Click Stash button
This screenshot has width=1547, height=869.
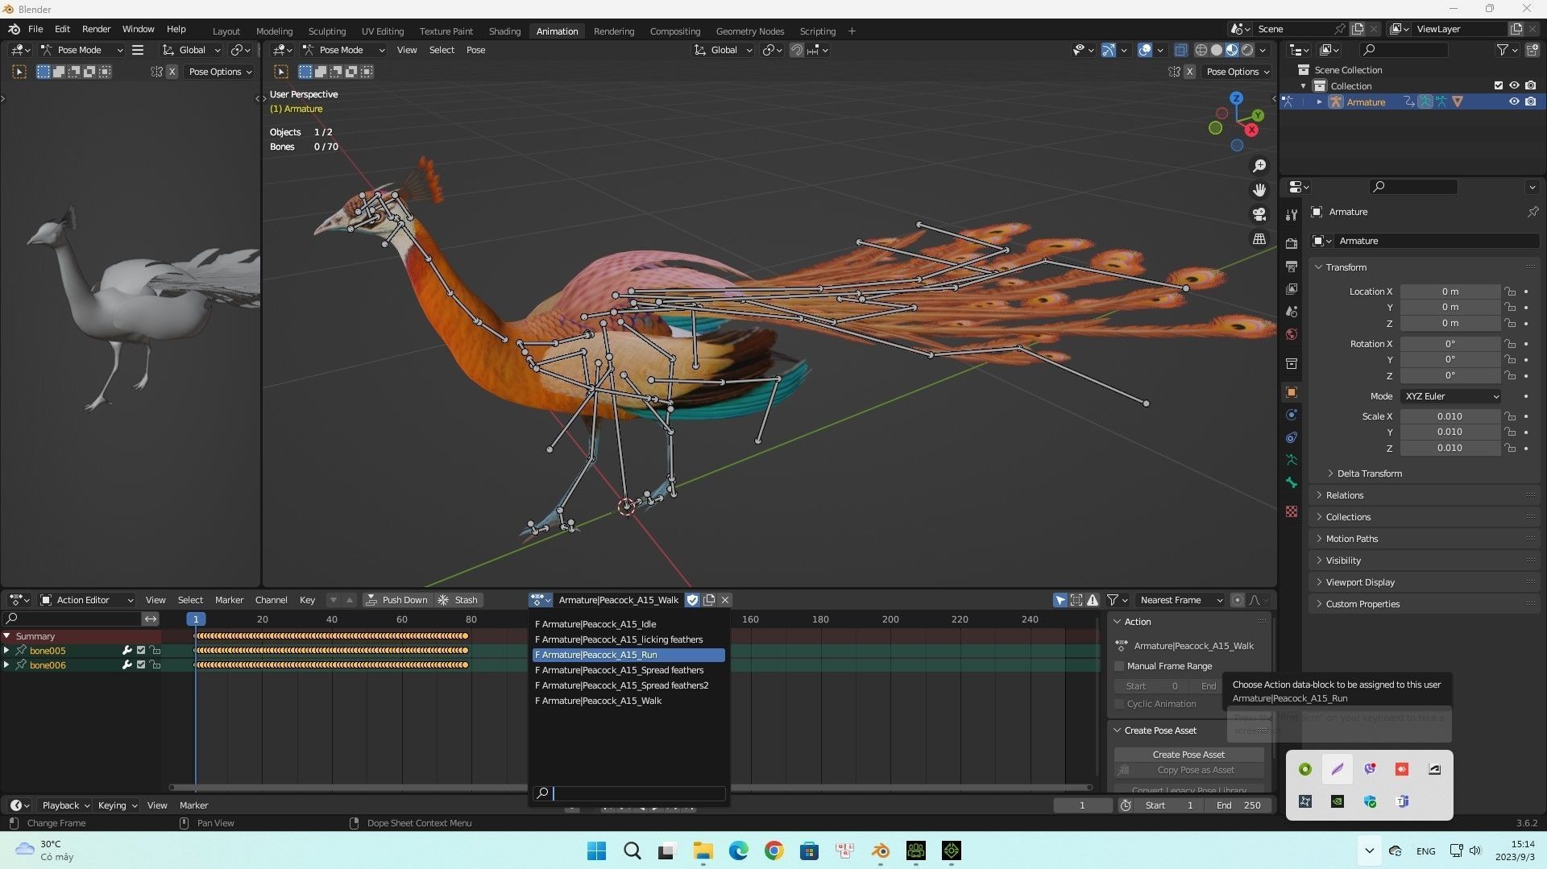458,600
